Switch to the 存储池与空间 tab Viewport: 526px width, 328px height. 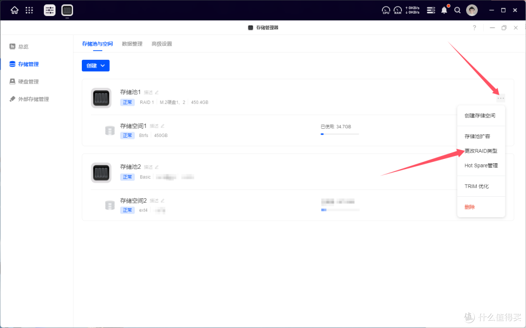[x=97, y=44]
